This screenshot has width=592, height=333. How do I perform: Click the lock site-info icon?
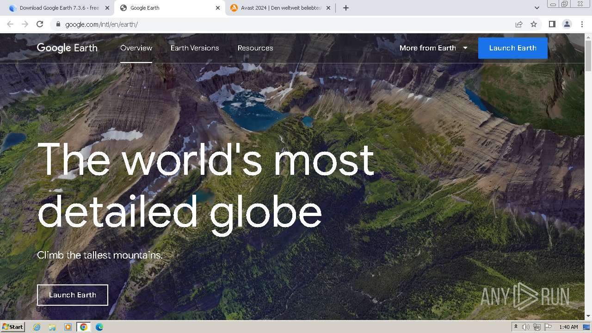coord(58,24)
